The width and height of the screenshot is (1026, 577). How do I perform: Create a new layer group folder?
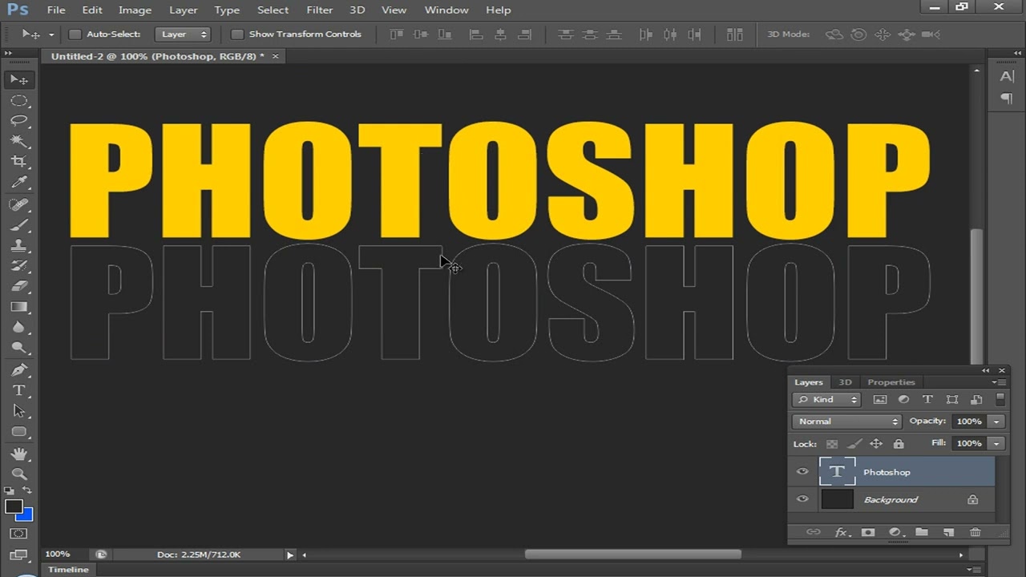[922, 532]
